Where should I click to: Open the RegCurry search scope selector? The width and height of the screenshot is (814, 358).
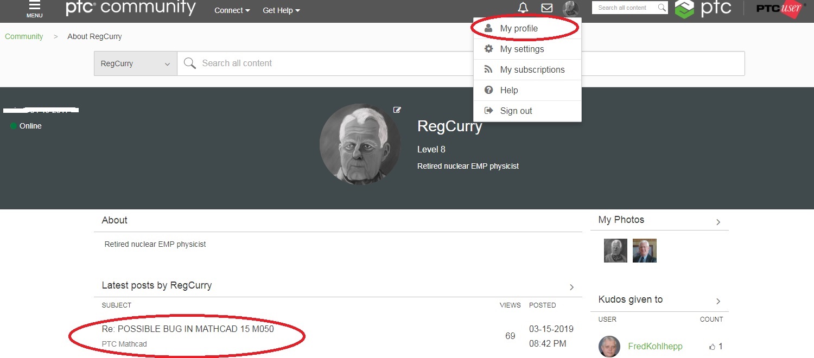135,63
